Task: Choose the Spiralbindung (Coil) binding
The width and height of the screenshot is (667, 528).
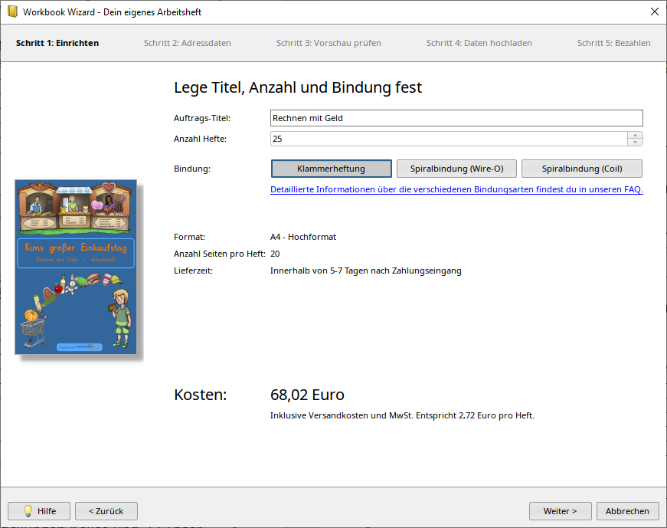Action: 582,168
